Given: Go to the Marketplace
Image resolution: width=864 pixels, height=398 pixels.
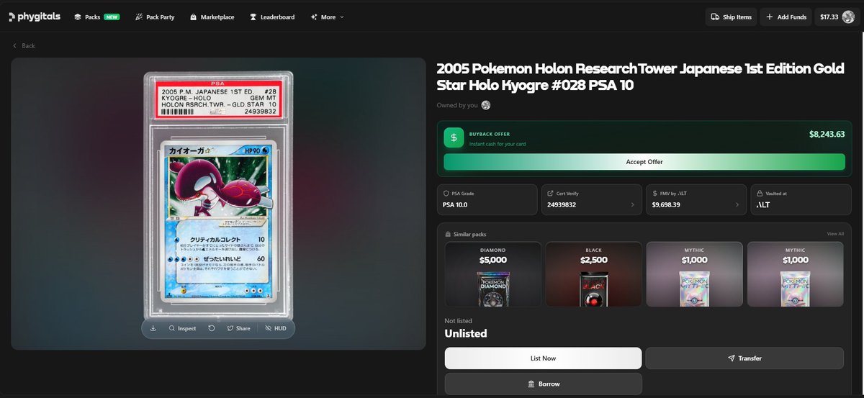Looking at the screenshot, I should [x=212, y=17].
